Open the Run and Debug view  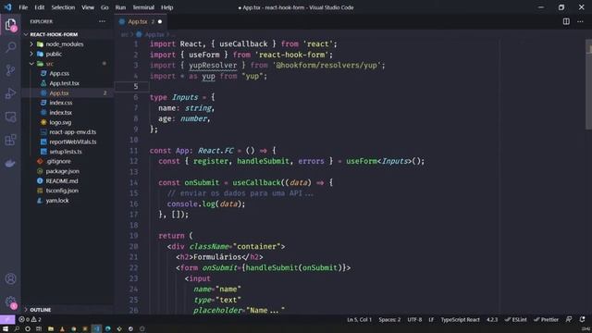pyautogui.click(x=10, y=93)
